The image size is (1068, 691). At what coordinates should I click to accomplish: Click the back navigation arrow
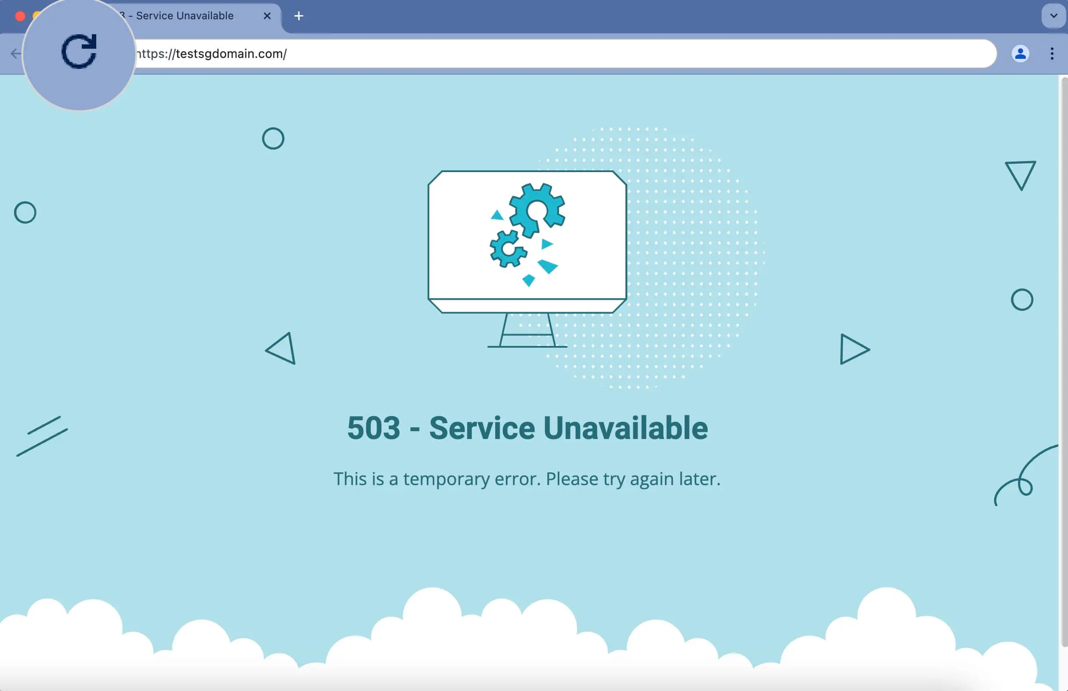(15, 54)
